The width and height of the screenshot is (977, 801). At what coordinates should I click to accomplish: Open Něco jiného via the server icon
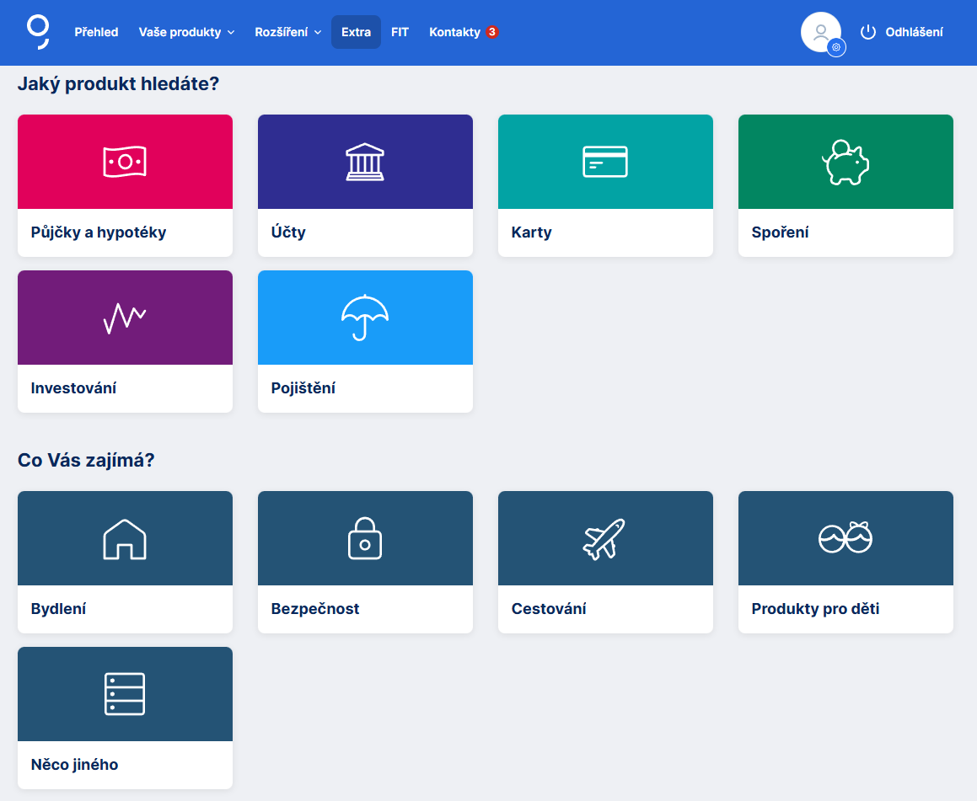(x=125, y=693)
